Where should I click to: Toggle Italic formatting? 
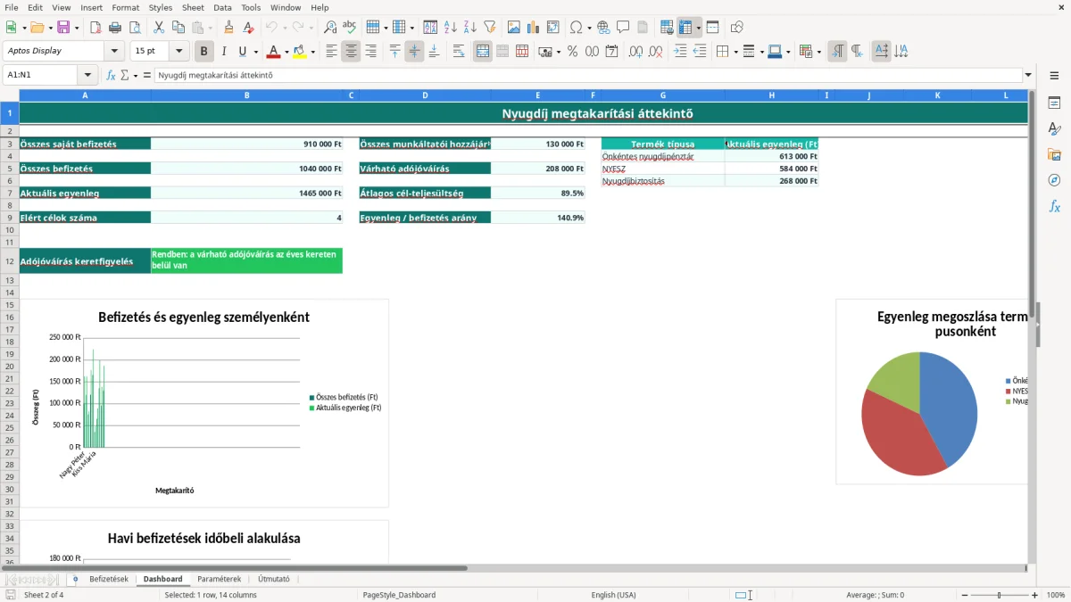pyautogui.click(x=224, y=52)
